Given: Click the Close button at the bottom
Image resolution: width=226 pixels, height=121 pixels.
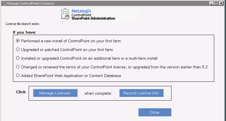Looking at the screenshot, I should coord(155,112).
